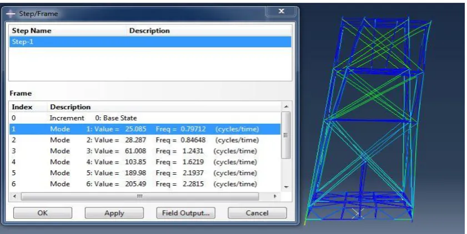Select Mode 4 frame with Freq 1.6219
Viewport: 467px width, 234px height.
point(145,162)
